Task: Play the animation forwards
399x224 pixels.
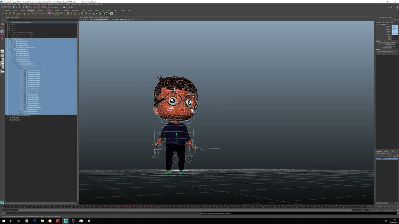Action: [388, 207]
